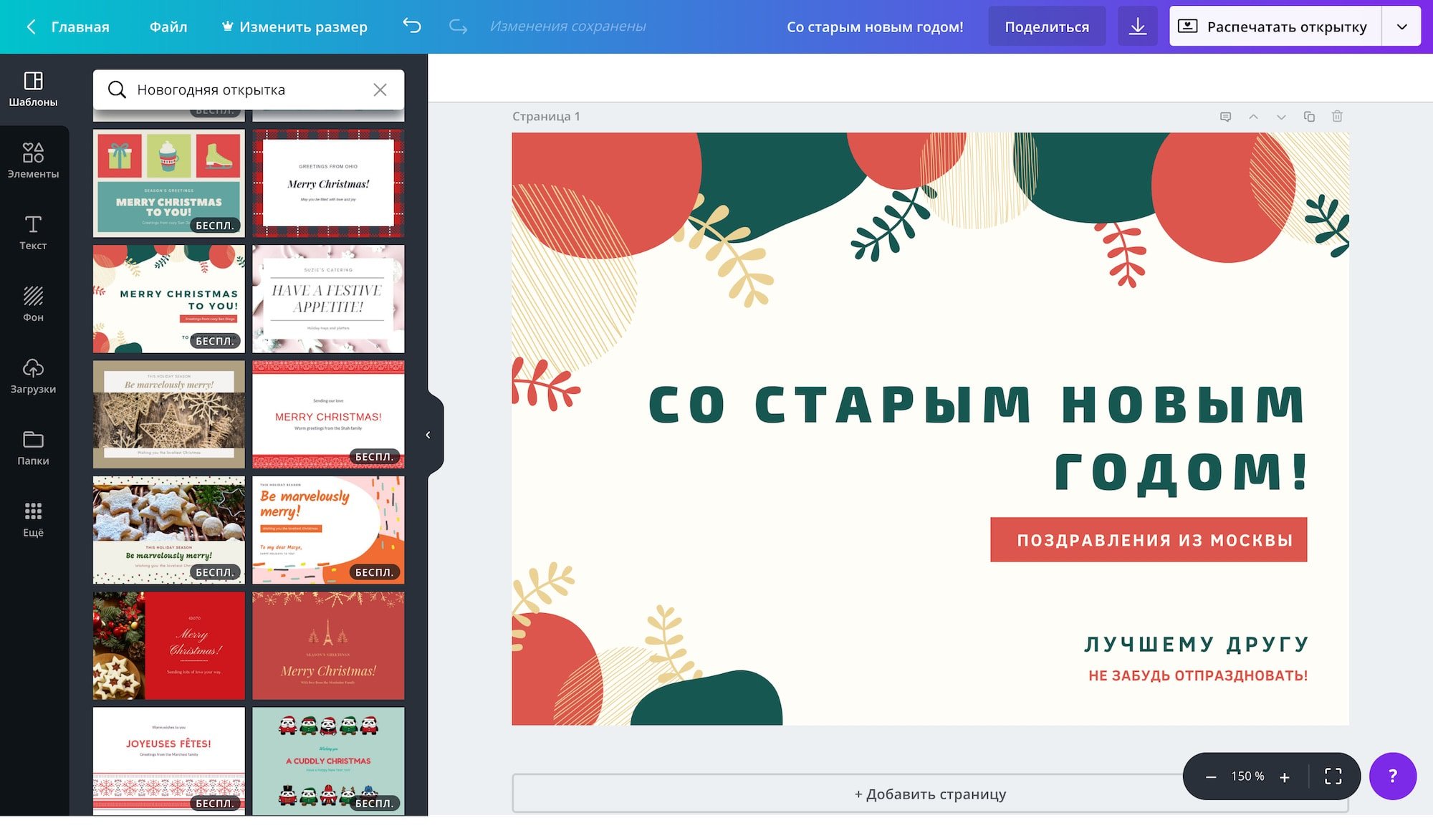The image size is (1433, 838).
Task: Choose the wooden stars merry template
Action: (169, 415)
